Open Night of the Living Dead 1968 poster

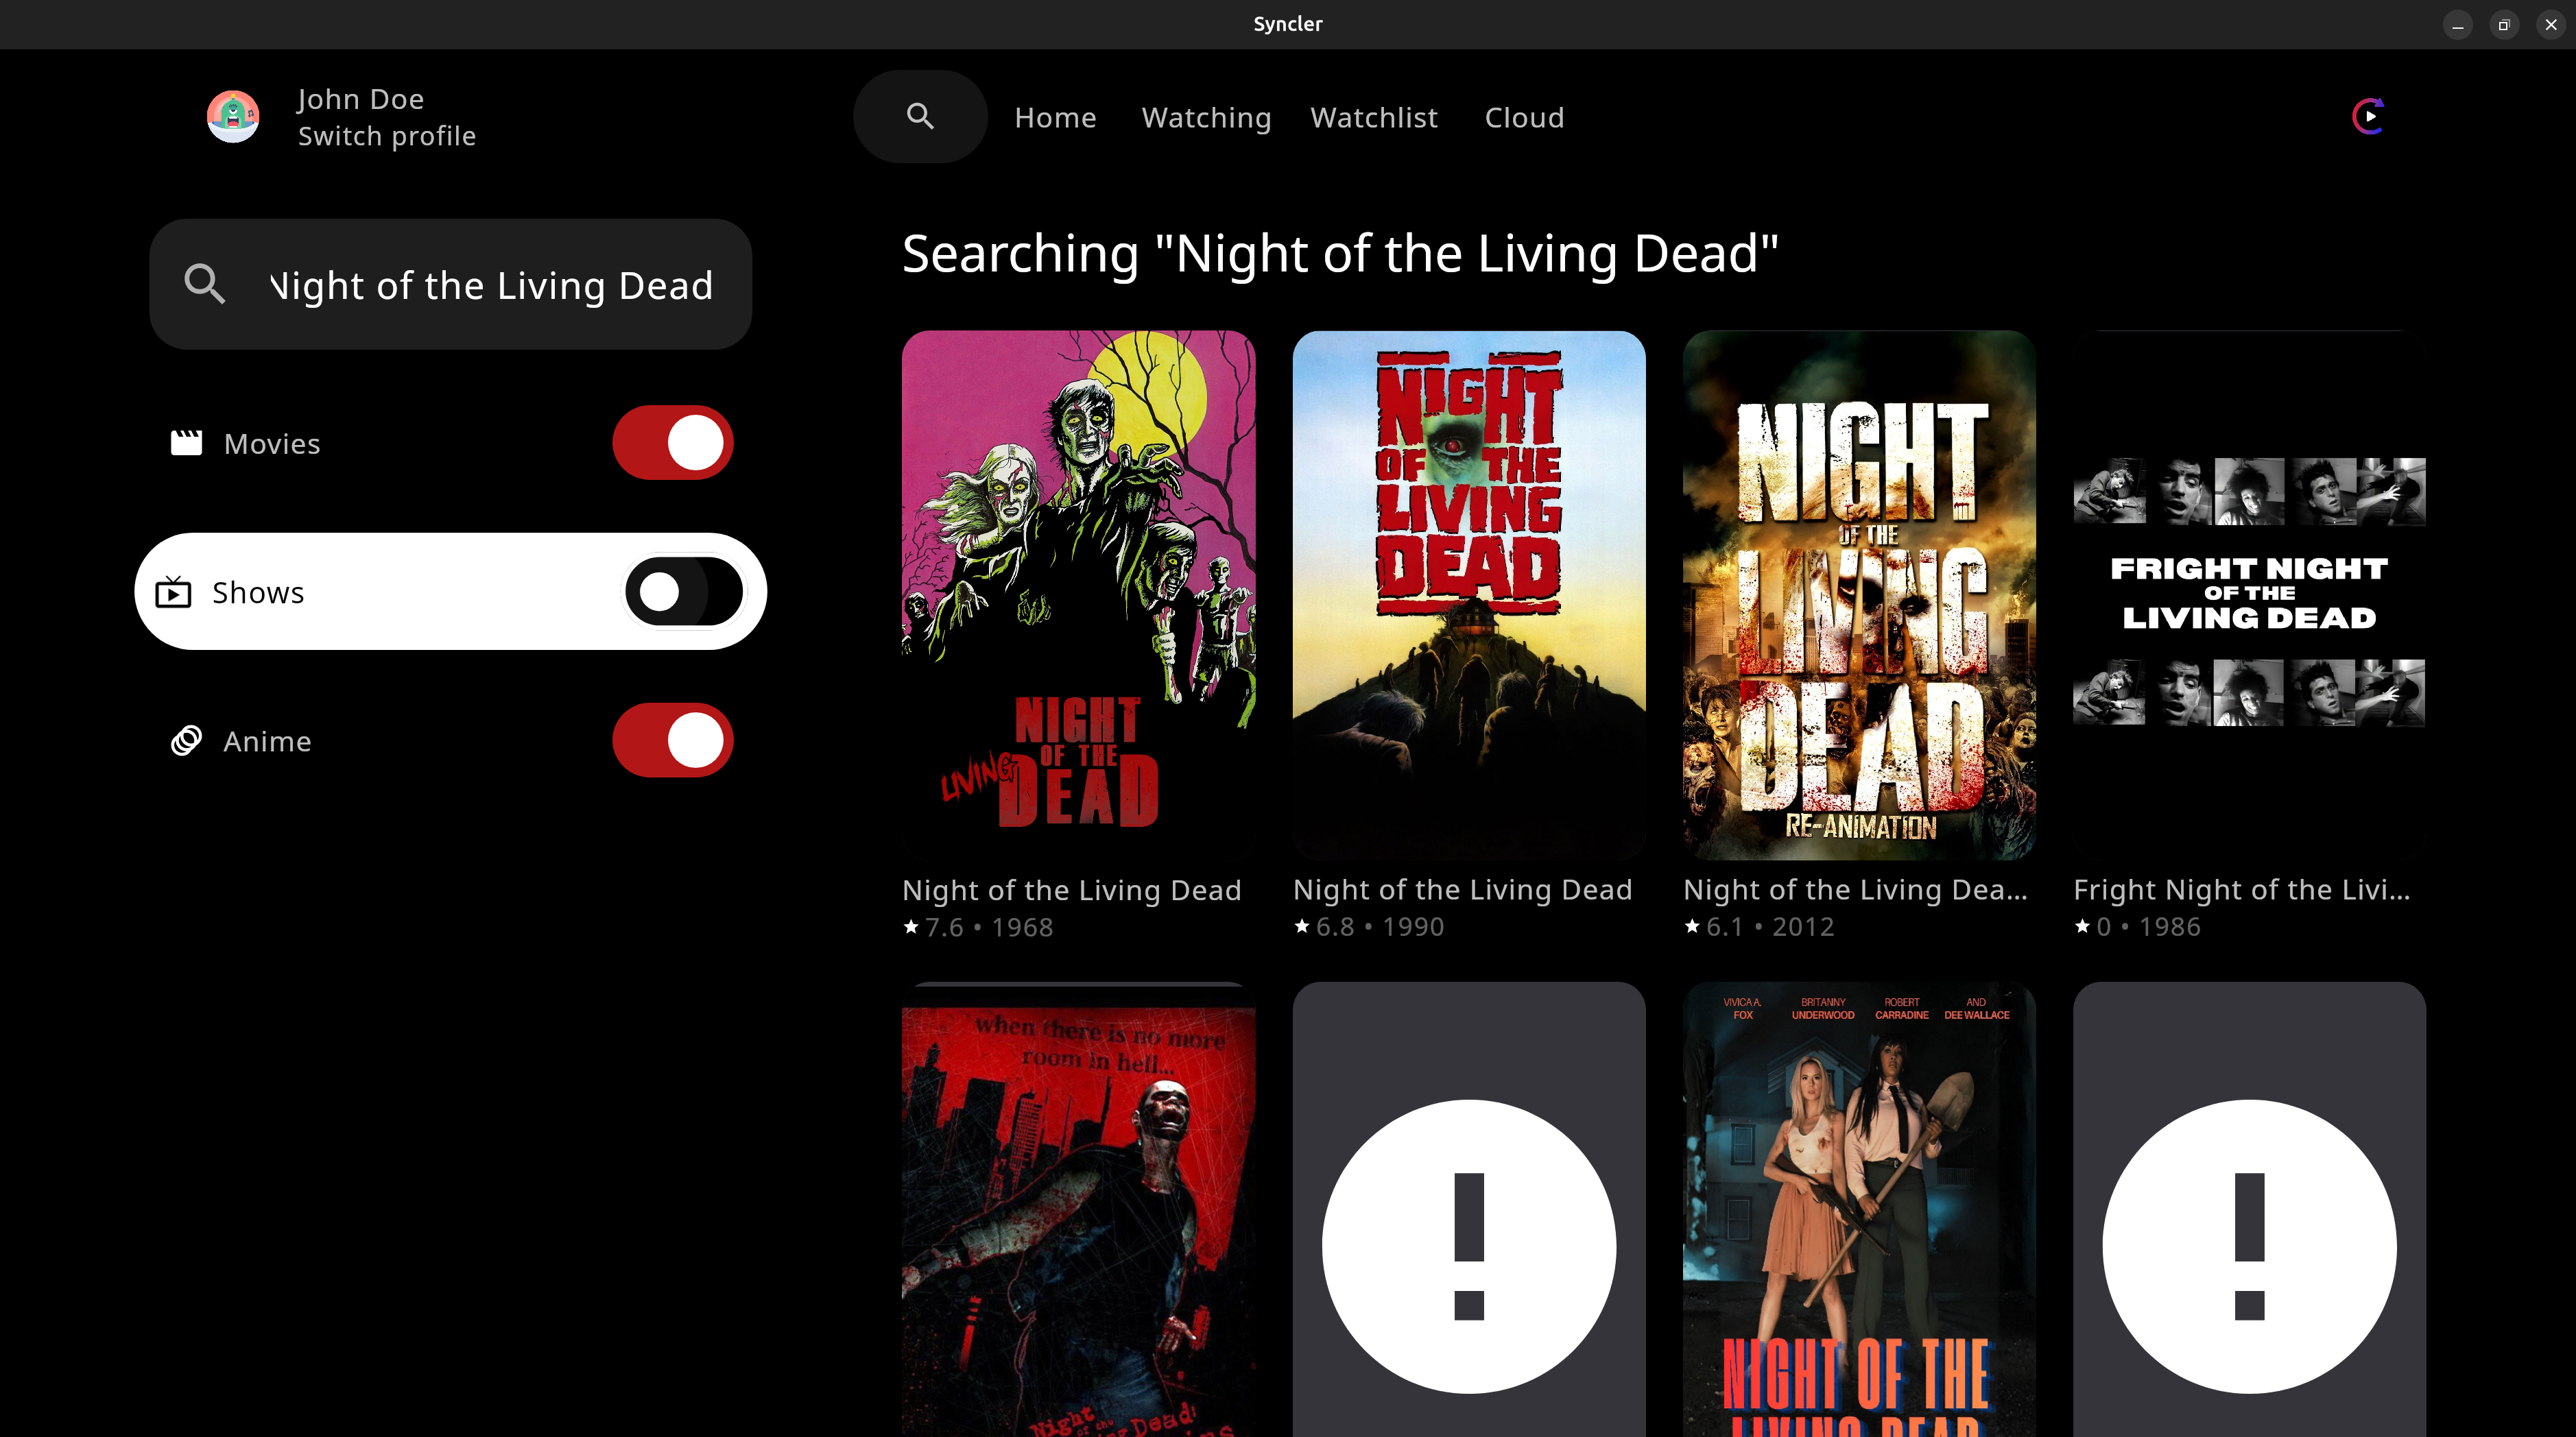tap(1079, 594)
